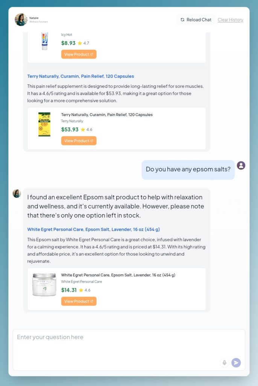Click the user profile avatar icon
Viewport: 258px width, 386px height.
(241, 165)
